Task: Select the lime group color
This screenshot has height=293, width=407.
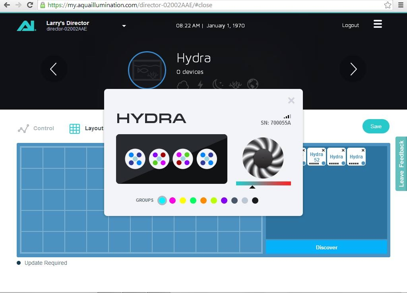Action: coord(214,200)
